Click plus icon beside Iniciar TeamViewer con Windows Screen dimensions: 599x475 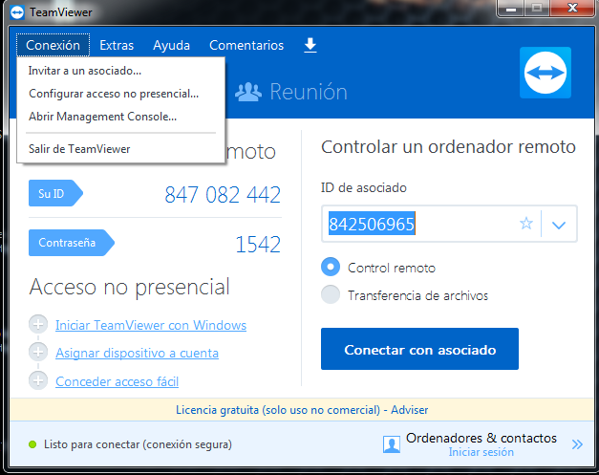pos(38,324)
